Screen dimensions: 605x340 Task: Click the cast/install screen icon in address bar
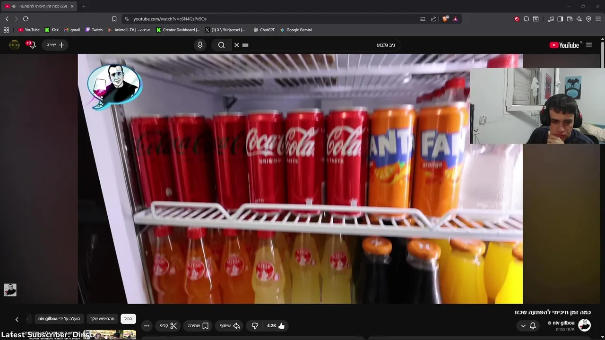423,19
